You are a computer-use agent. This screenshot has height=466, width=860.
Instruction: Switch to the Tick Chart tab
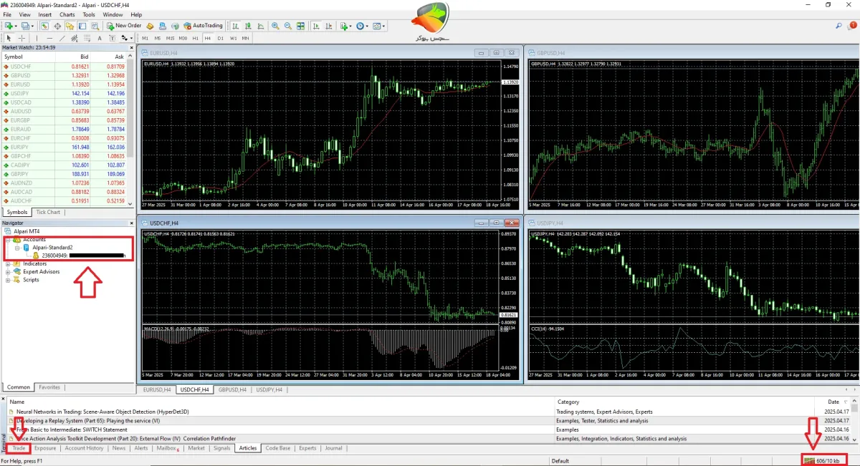click(48, 212)
